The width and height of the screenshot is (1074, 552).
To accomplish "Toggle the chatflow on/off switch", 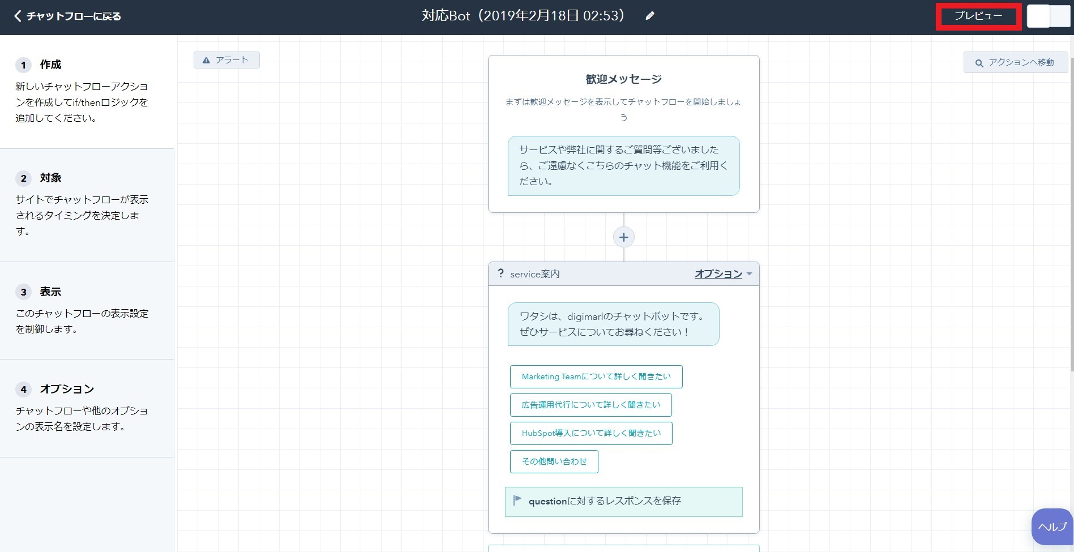I will pyautogui.click(x=1049, y=16).
